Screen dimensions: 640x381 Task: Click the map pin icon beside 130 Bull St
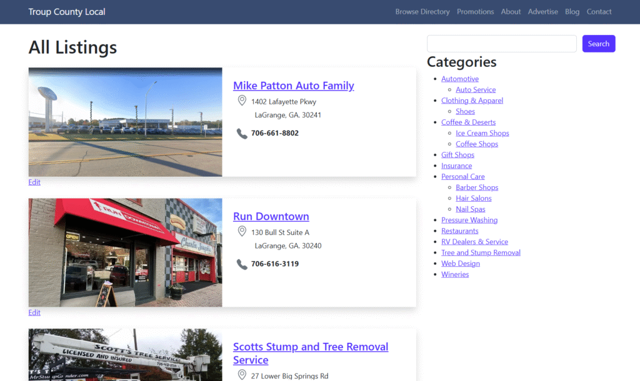[x=242, y=232]
